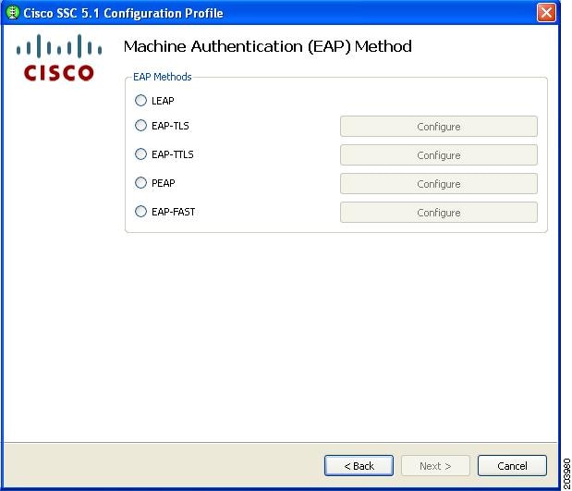Click the Machine Authentication (EAP) Method heading
Screen dimensions: 572x491
pyautogui.click(x=268, y=47)
